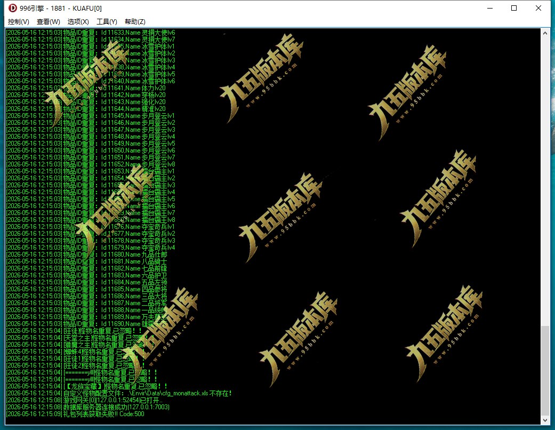Viewport: 555px width, 430px height.
Task: Select log line Id 11681 八品骑士
Action: pos(87,261)
